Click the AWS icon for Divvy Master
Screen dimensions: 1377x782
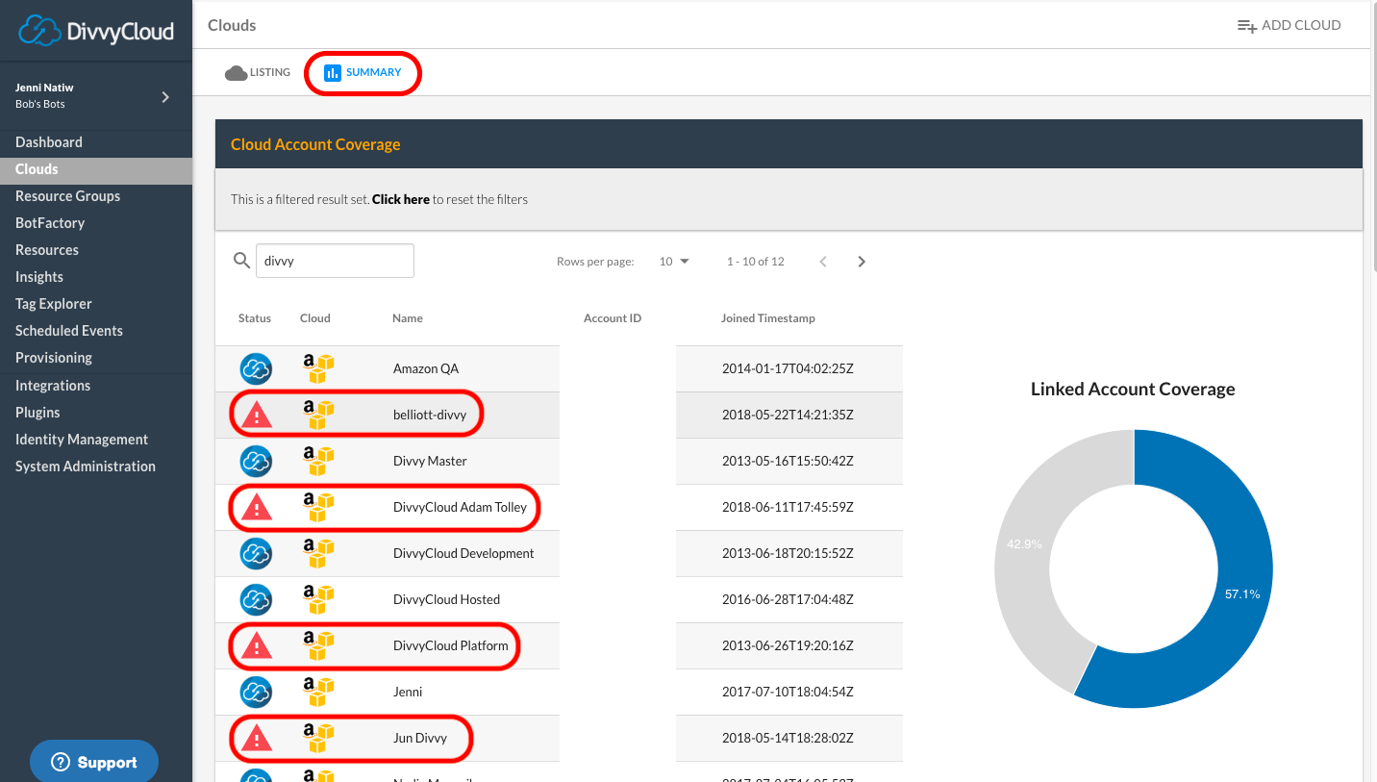pyautogui.click(x=318, y=461)
